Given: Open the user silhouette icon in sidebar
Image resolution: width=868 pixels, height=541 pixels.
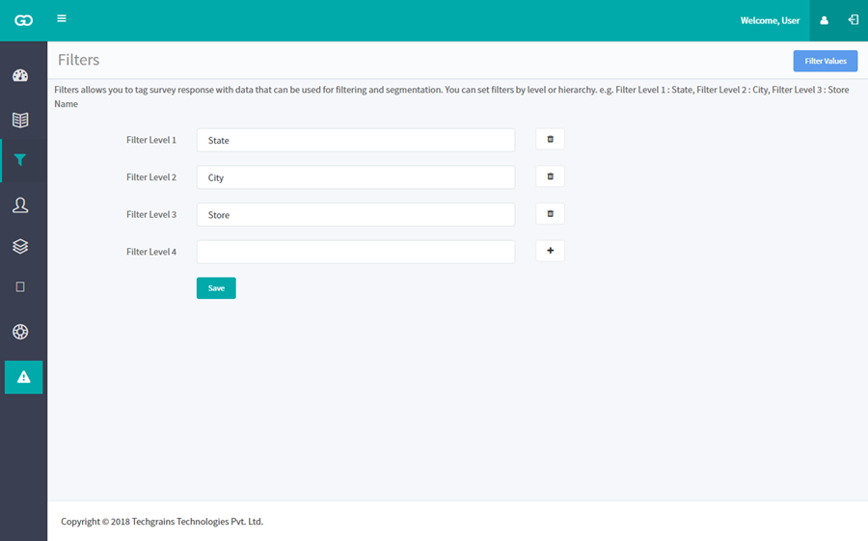Looking at the screenshot, I should (x=20, y=205).
